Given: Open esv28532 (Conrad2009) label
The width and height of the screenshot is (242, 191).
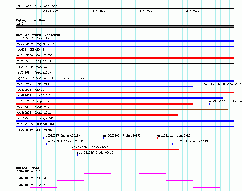Looking at the screenshot, I should coord(33,107).
